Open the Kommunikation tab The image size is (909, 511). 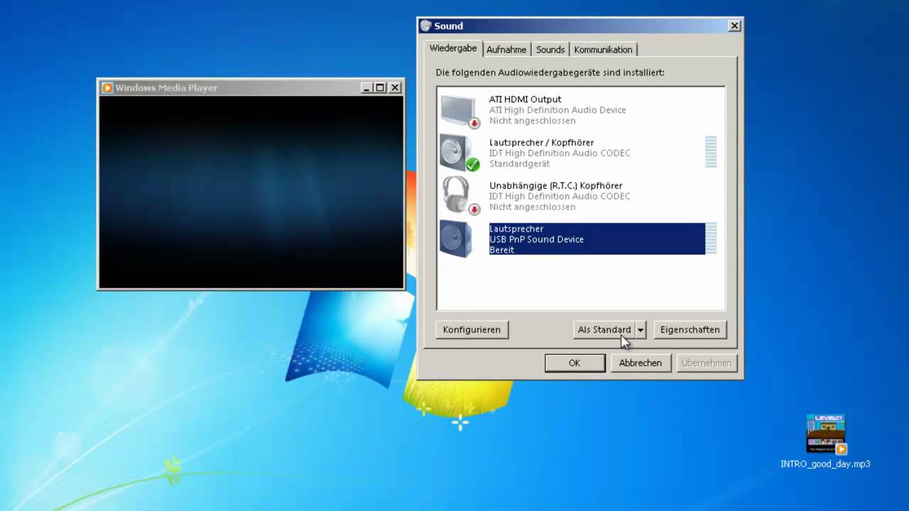pos(603,50)
